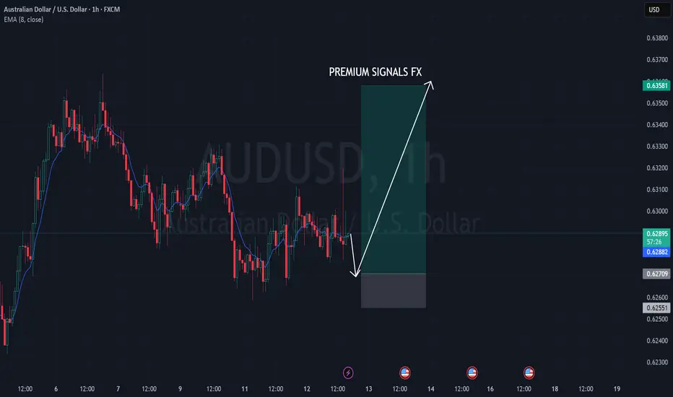
Task: Click the 0.63800 level on the price scale
Action: pyautogui.click(x=657, y=38)
